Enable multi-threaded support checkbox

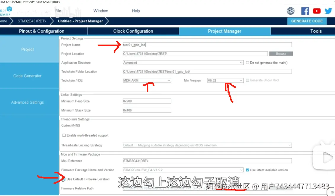(64, 135)
